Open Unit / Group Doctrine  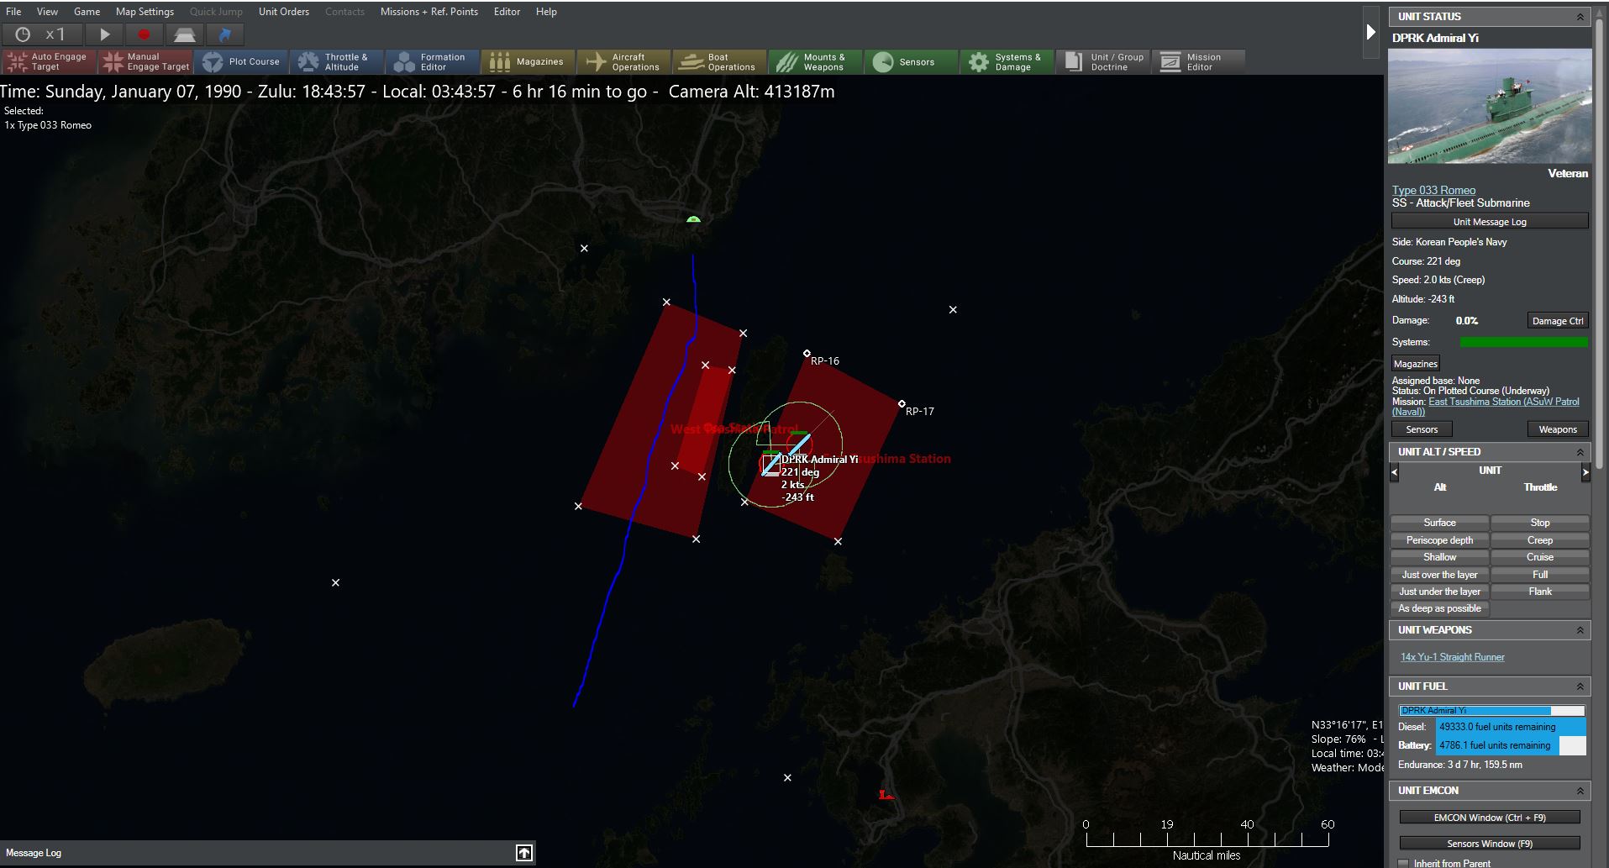point(1103,62)
